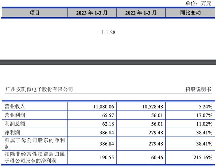Click the 招股说明书 page header text
This screenshot has width=216, height=167.
pyautogui.click(x=198, y=89)
